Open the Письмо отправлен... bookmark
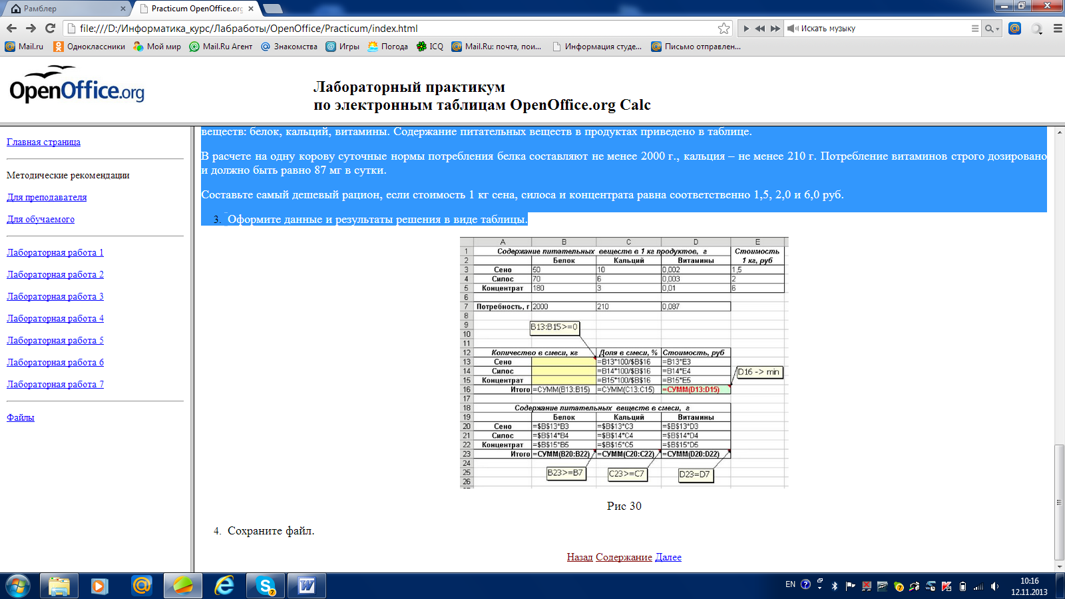The width and height of the screenshot is (1065, 599). click(x=696, y=47)
